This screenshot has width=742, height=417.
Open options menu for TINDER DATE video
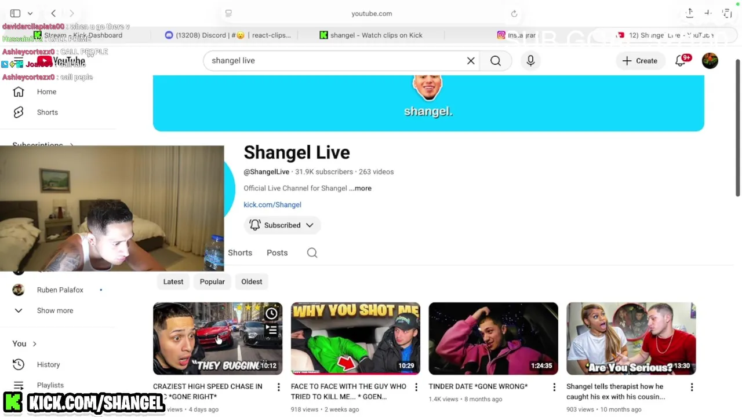(554, 387)
